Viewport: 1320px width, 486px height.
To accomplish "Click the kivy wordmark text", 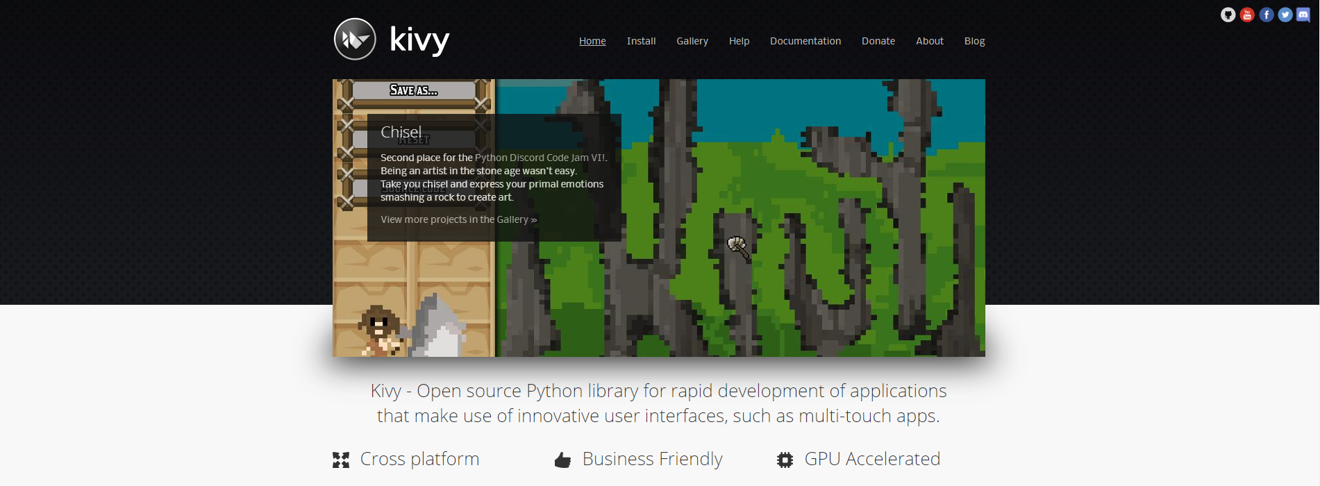I will (419, 40).
